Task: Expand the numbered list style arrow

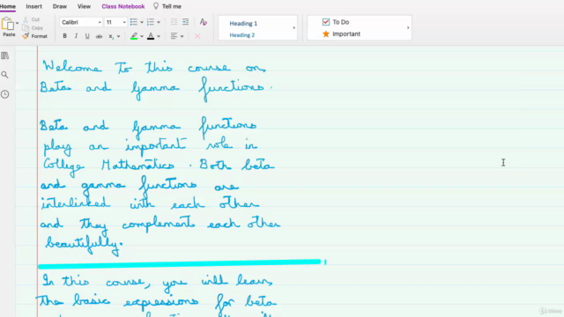Action: click(159, 22)
